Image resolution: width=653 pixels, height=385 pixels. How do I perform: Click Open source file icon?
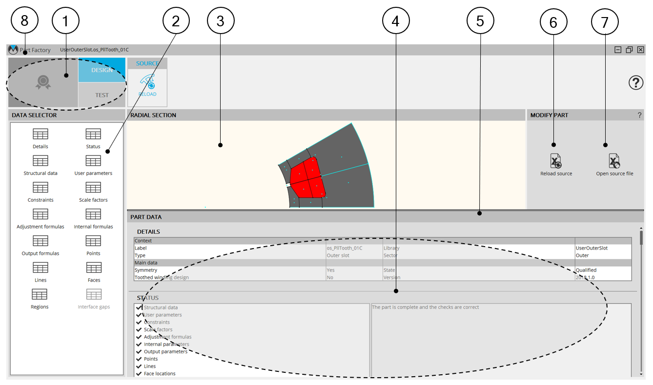tap(614, 161)
